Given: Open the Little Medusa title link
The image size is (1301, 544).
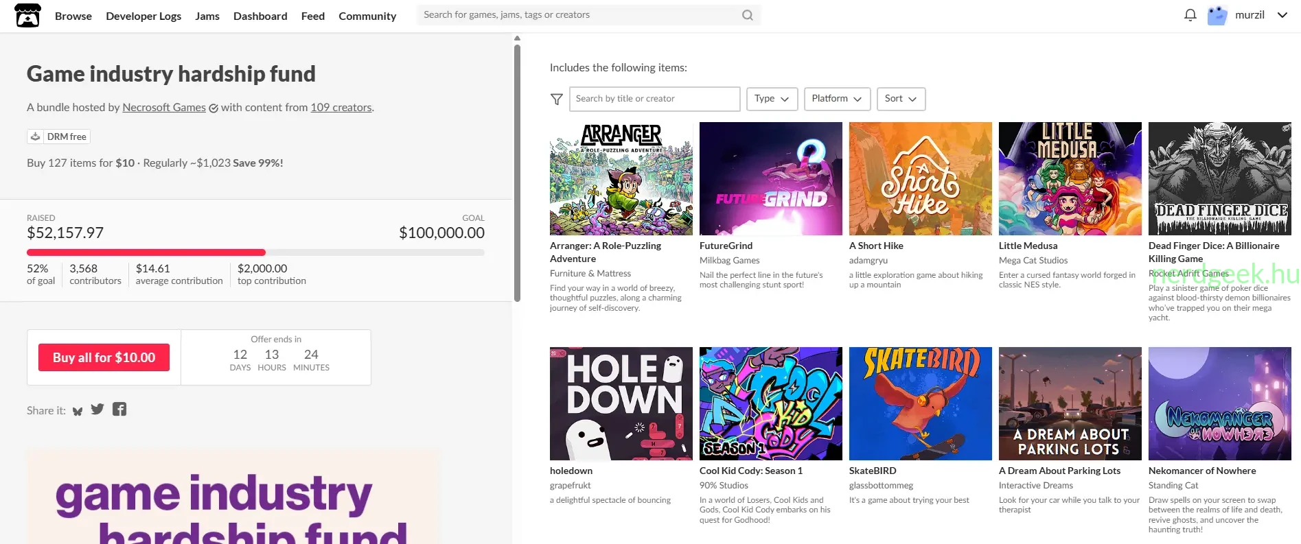Looking at the screenshot, I should [x=1028, y=246].
